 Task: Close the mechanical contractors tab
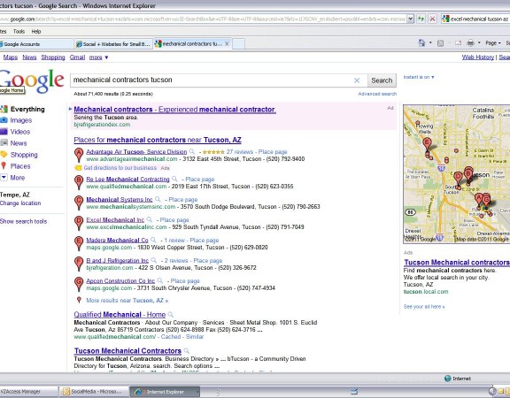coord(227,43)
